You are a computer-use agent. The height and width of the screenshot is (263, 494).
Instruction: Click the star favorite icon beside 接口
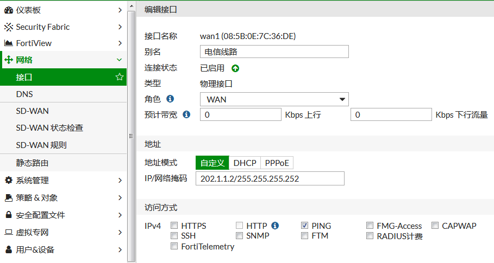120,77
